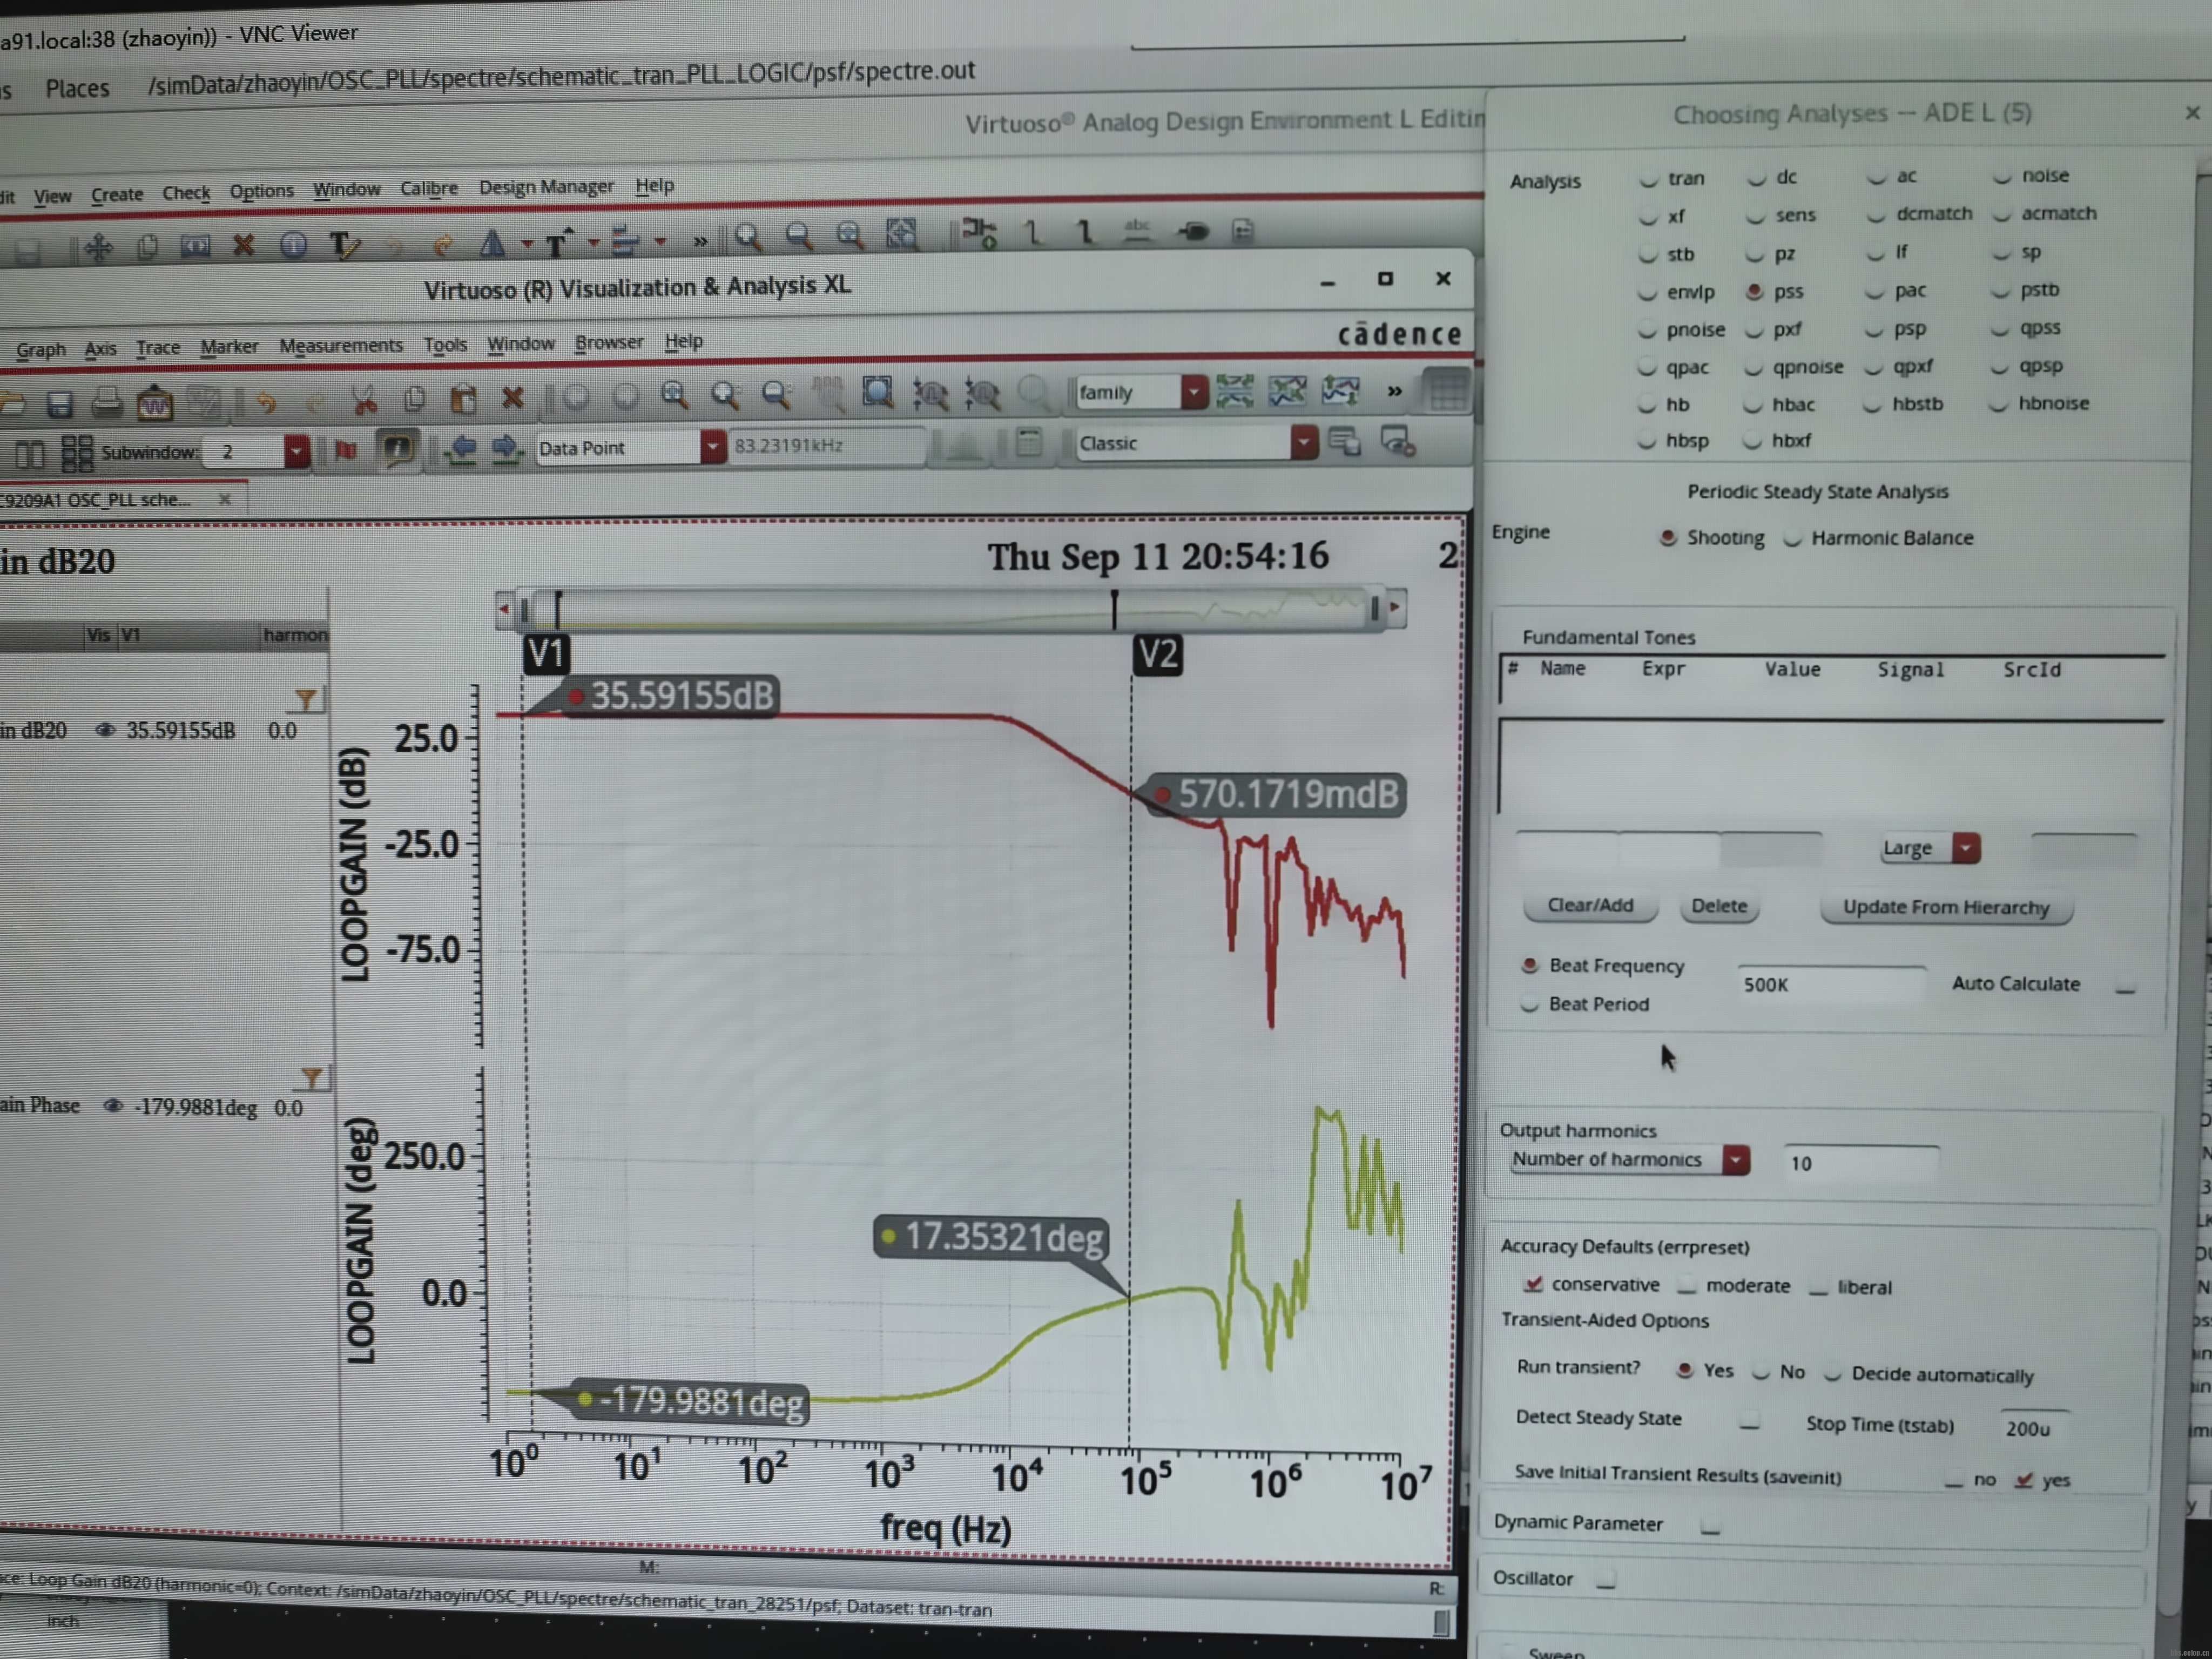Zoom in using the Virtuoso schematic magnifier icon
The width and height of the screenshot is (2212, 1659).
(x=747, y=237)
